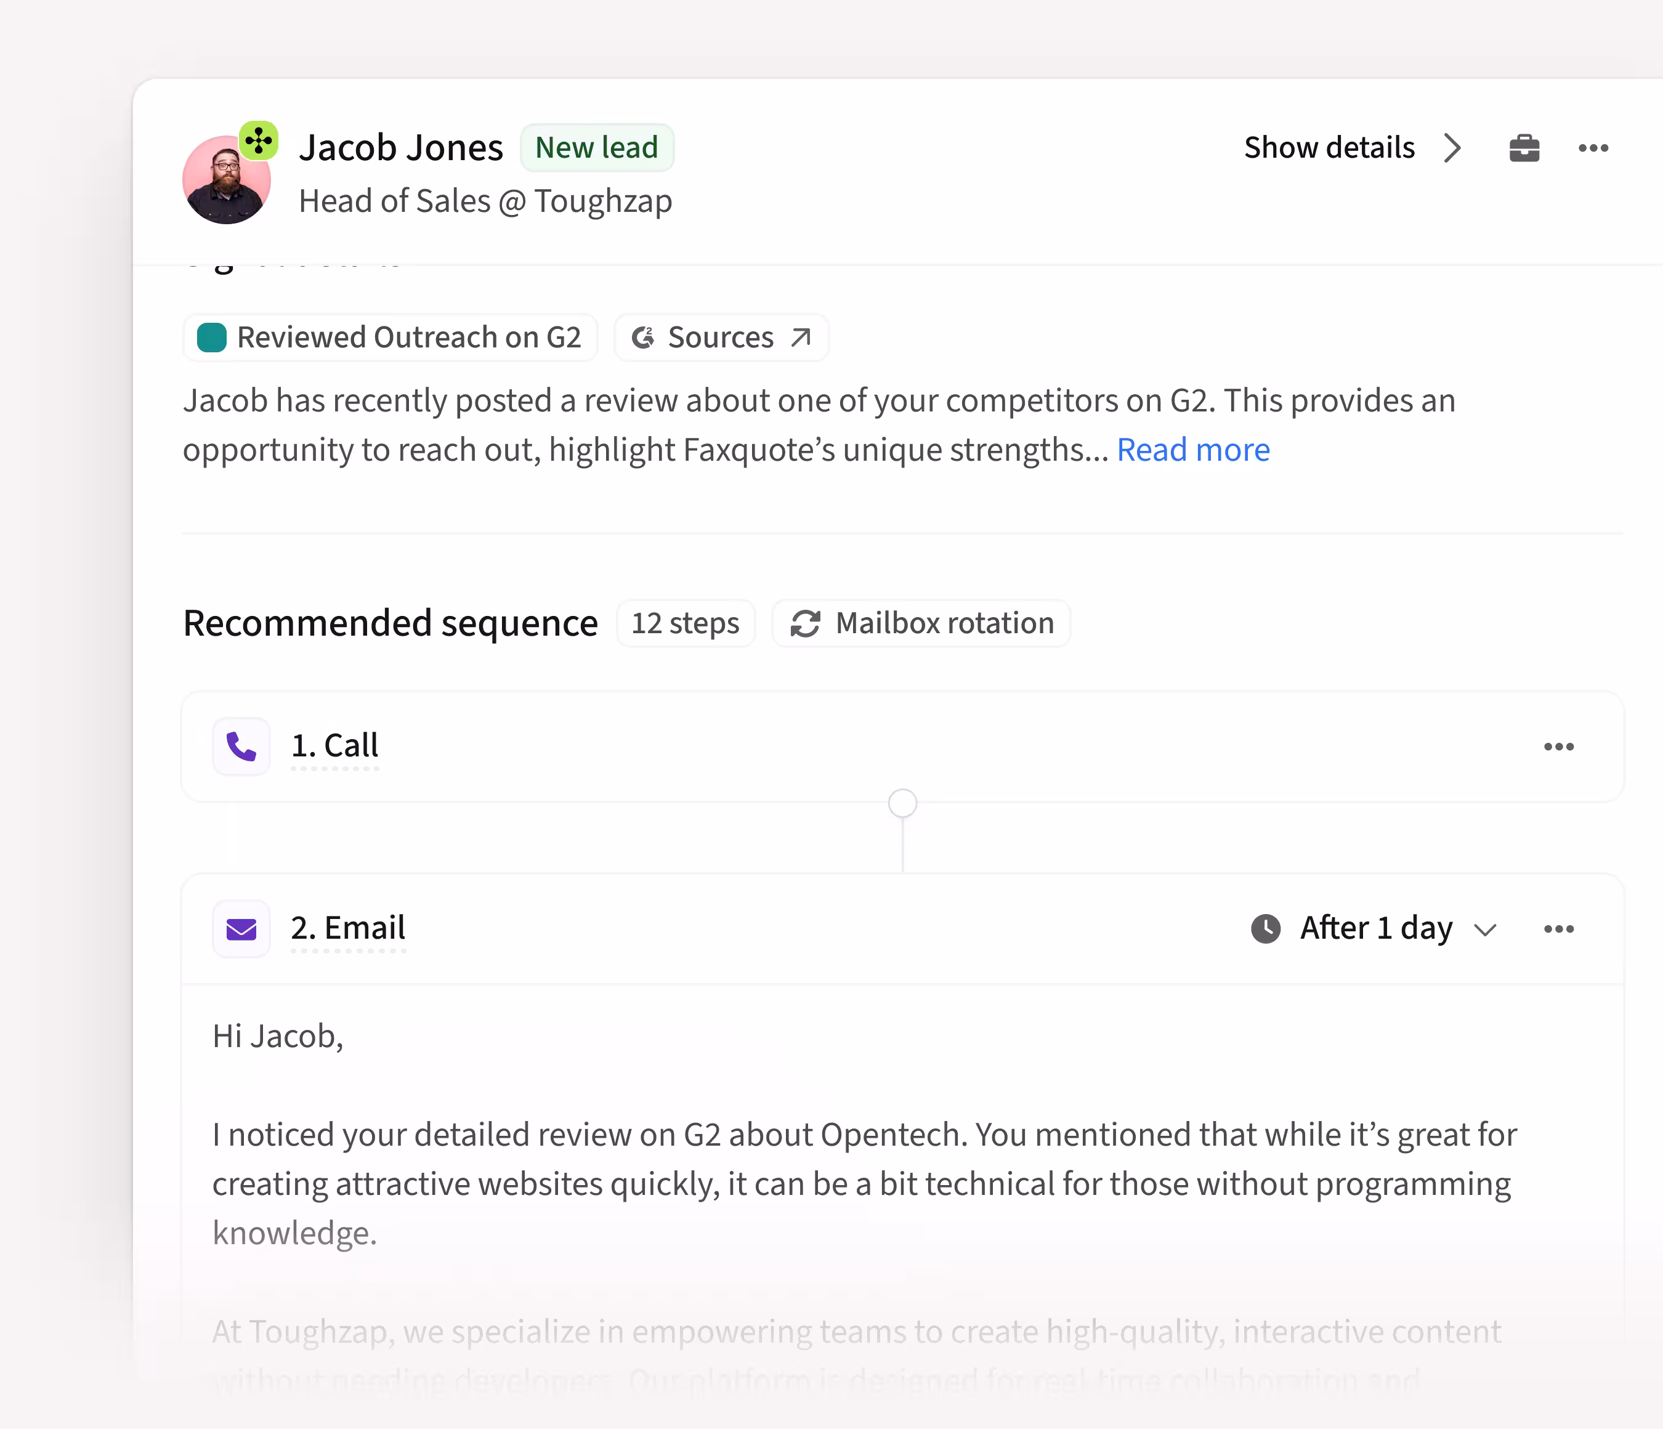The height and width of the screenshot is (1429, 1663).
Task: Open three-dot menu on Email step
Action: pyautogui.click(x=1559, y=929)
